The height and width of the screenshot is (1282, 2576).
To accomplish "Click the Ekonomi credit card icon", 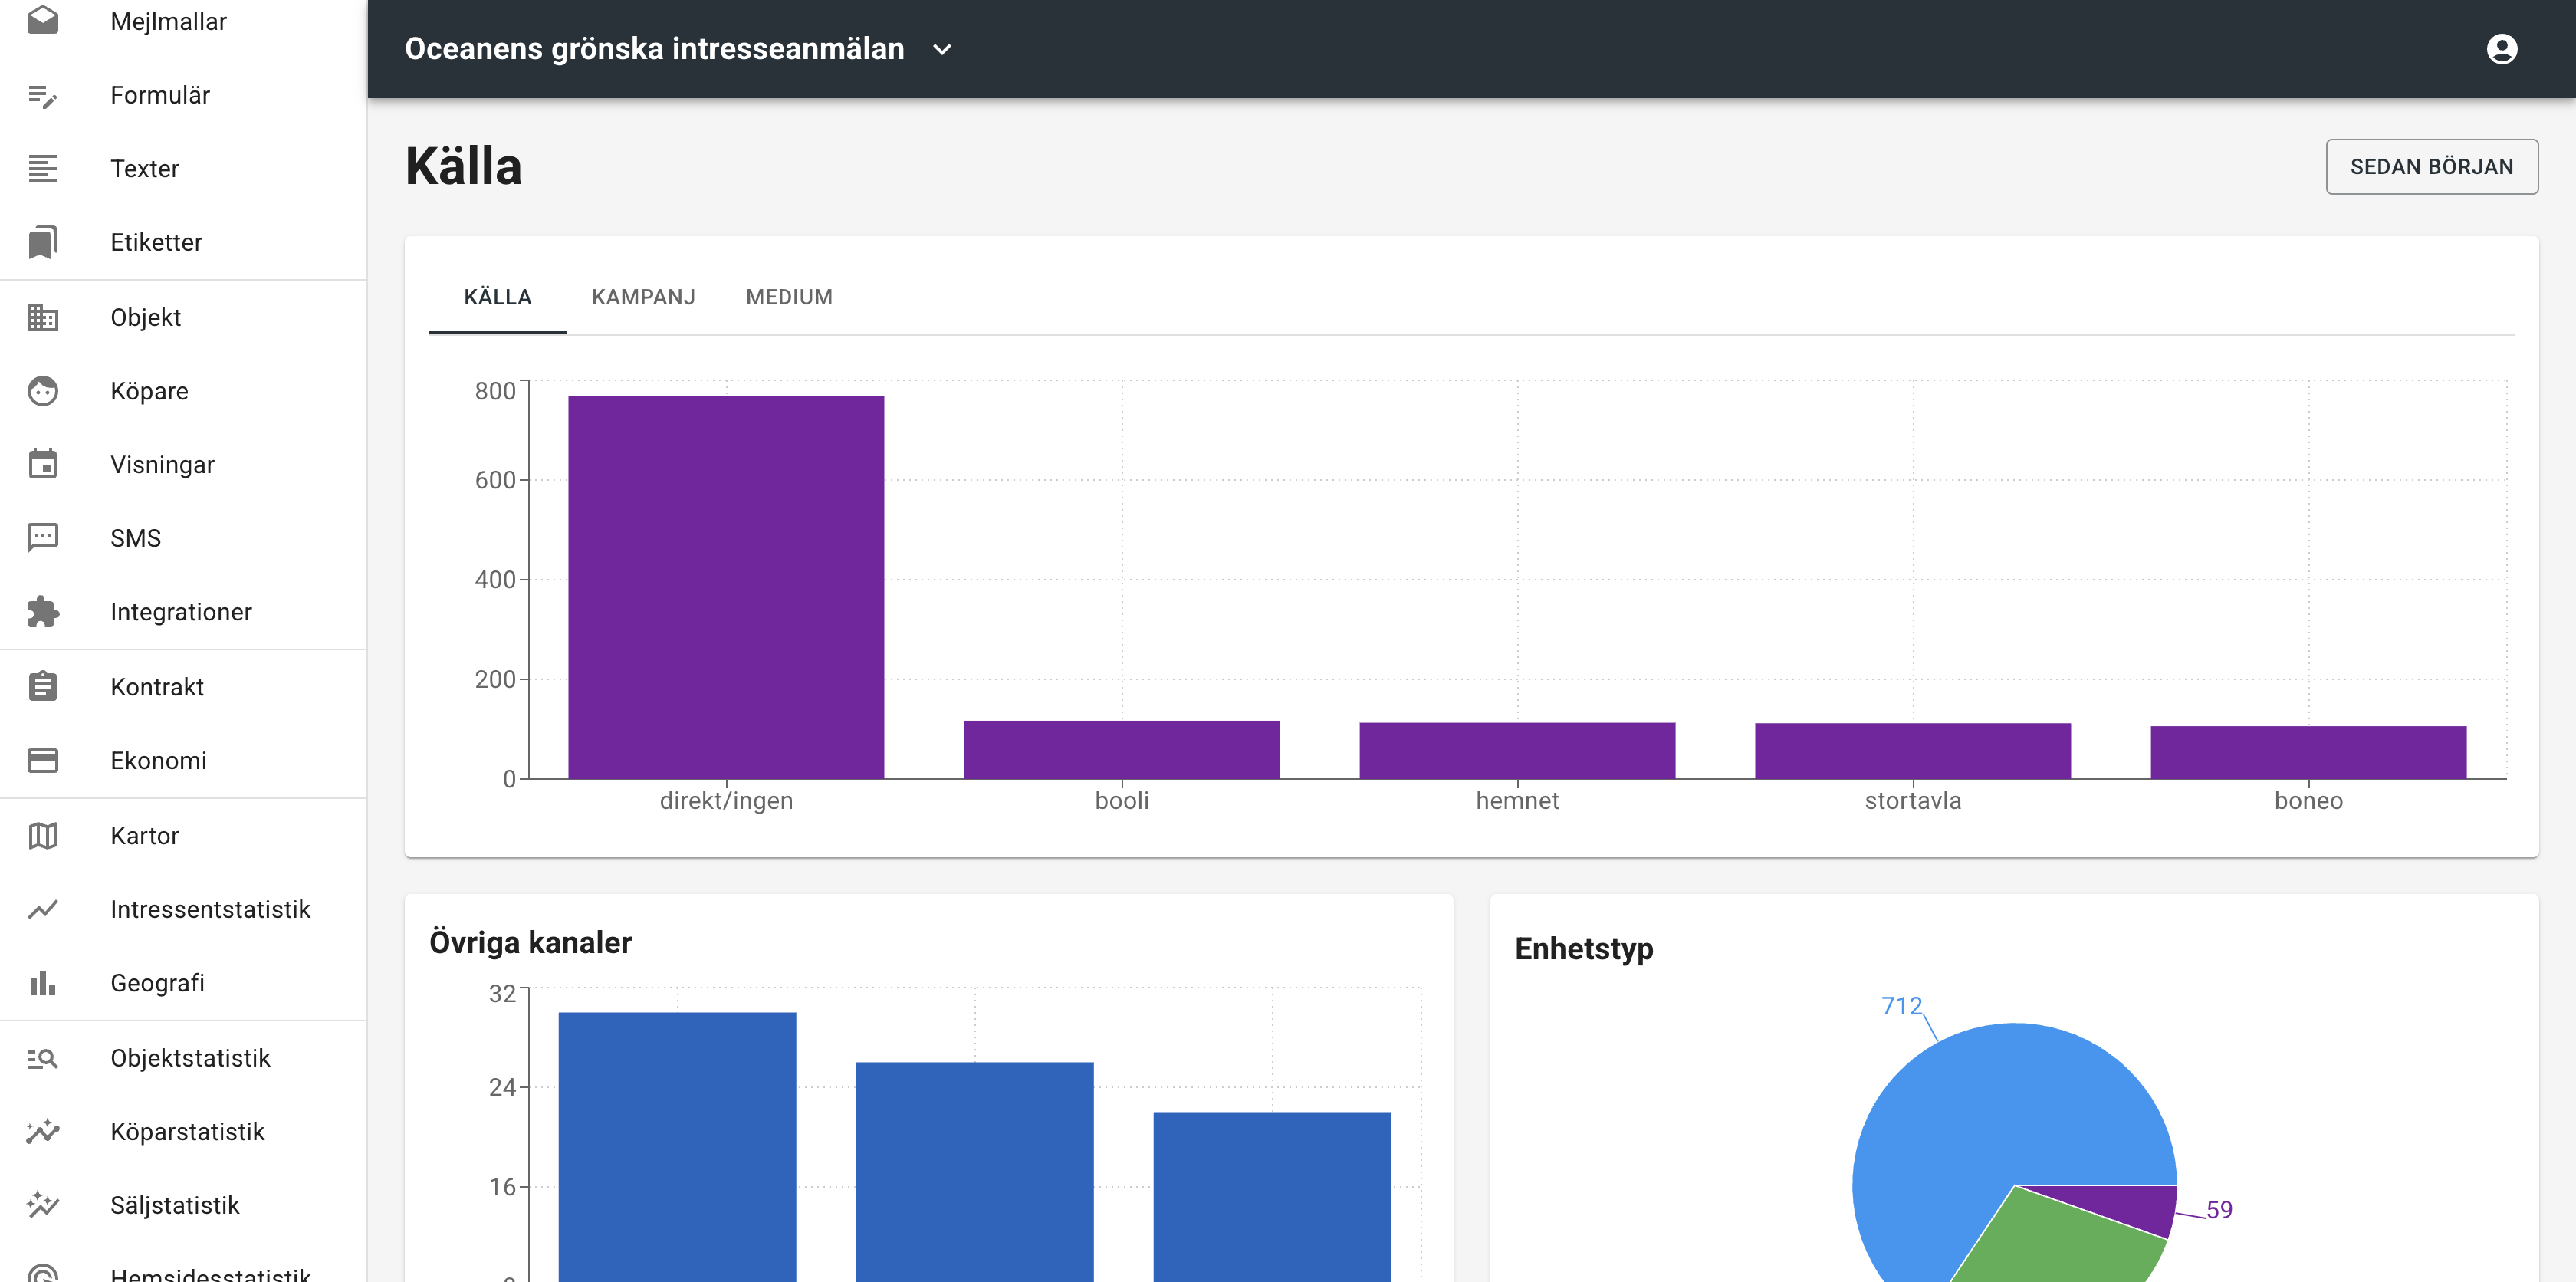I will (43, 760).
